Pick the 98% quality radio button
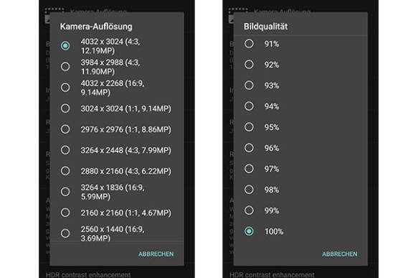Screen dimensions: 416x278 click(x=301, y=190)
